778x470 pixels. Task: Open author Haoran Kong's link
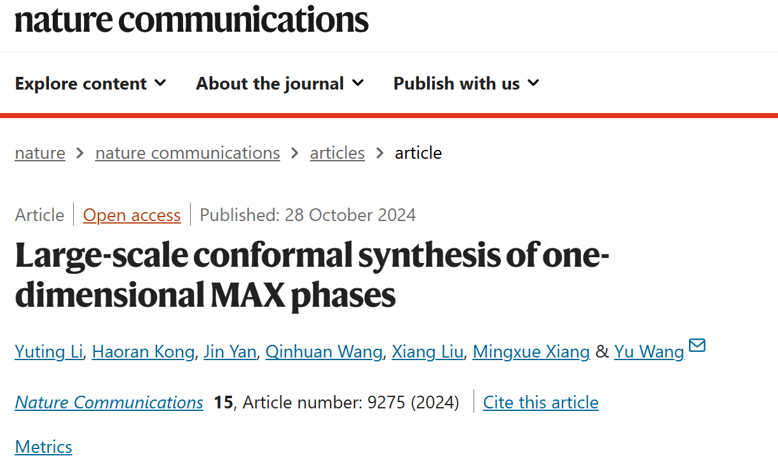(144, 351)
